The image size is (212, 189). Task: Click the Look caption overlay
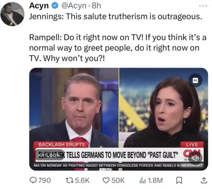coord(50,155)
